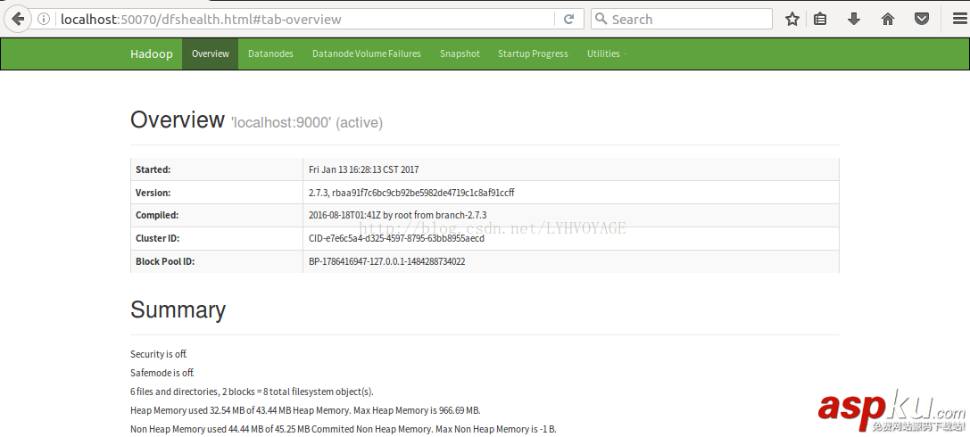This screenshot has height=437, width=970.
Task: Go to the browser home icon
Action: click(x=888, y=19)
